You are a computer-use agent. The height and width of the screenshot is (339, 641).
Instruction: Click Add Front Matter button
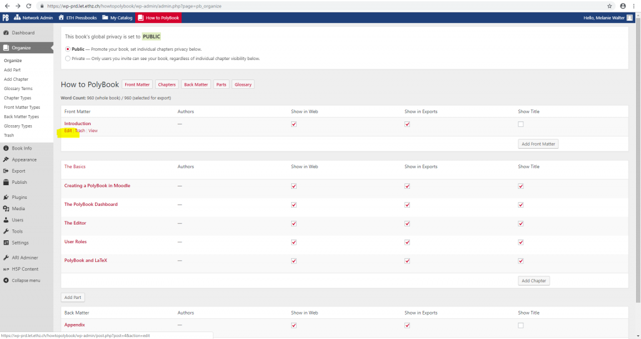(538, 144)
